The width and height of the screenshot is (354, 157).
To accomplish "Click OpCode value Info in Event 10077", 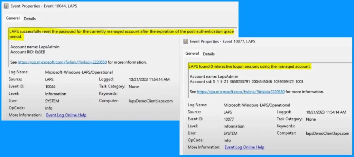I will pos(227,140).
